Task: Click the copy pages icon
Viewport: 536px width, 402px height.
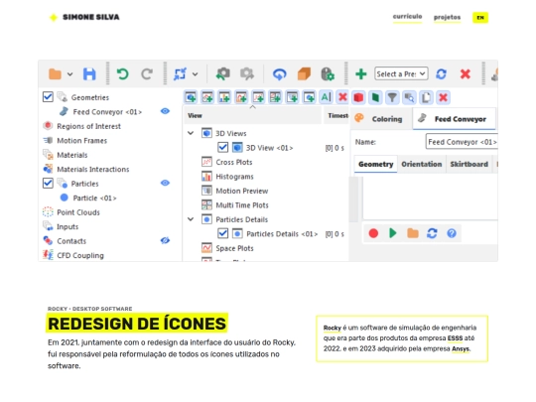Action: click(x=426, y=97)
